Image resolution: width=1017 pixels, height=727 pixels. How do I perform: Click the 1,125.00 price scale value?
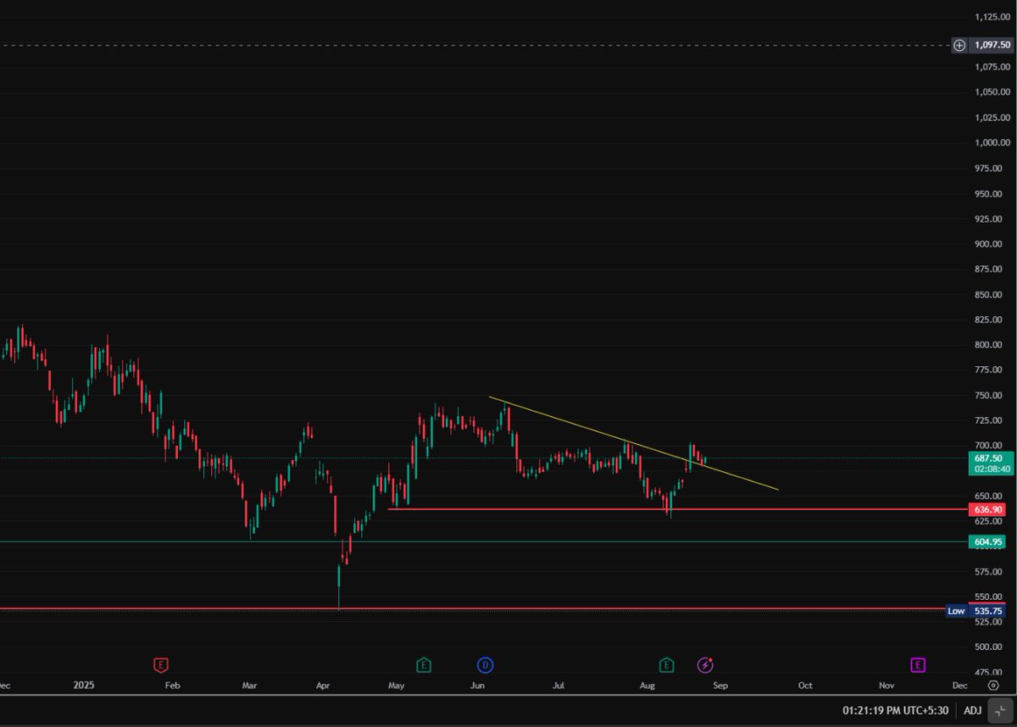[992, 16]
